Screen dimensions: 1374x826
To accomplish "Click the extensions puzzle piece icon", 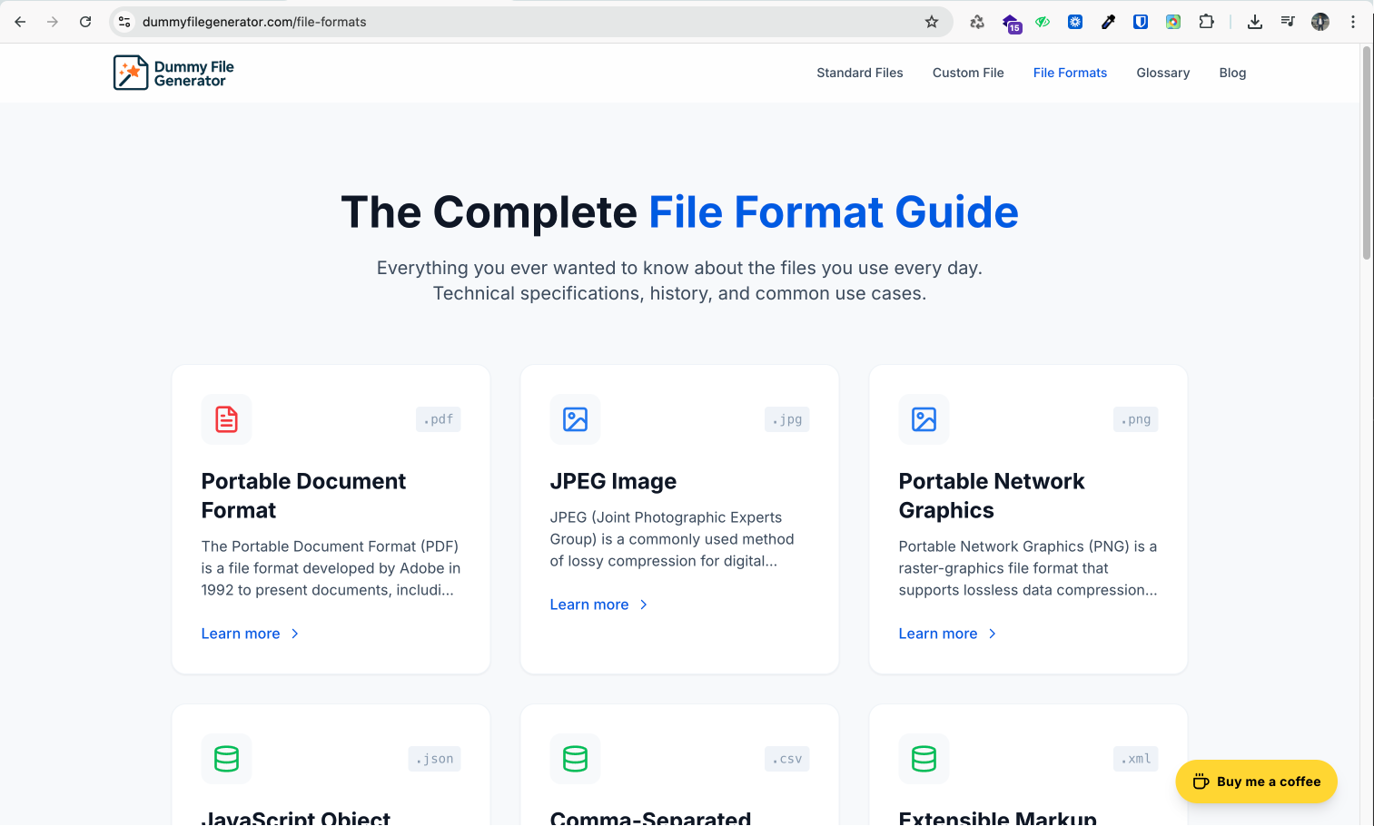I will tap(1207, 21).
